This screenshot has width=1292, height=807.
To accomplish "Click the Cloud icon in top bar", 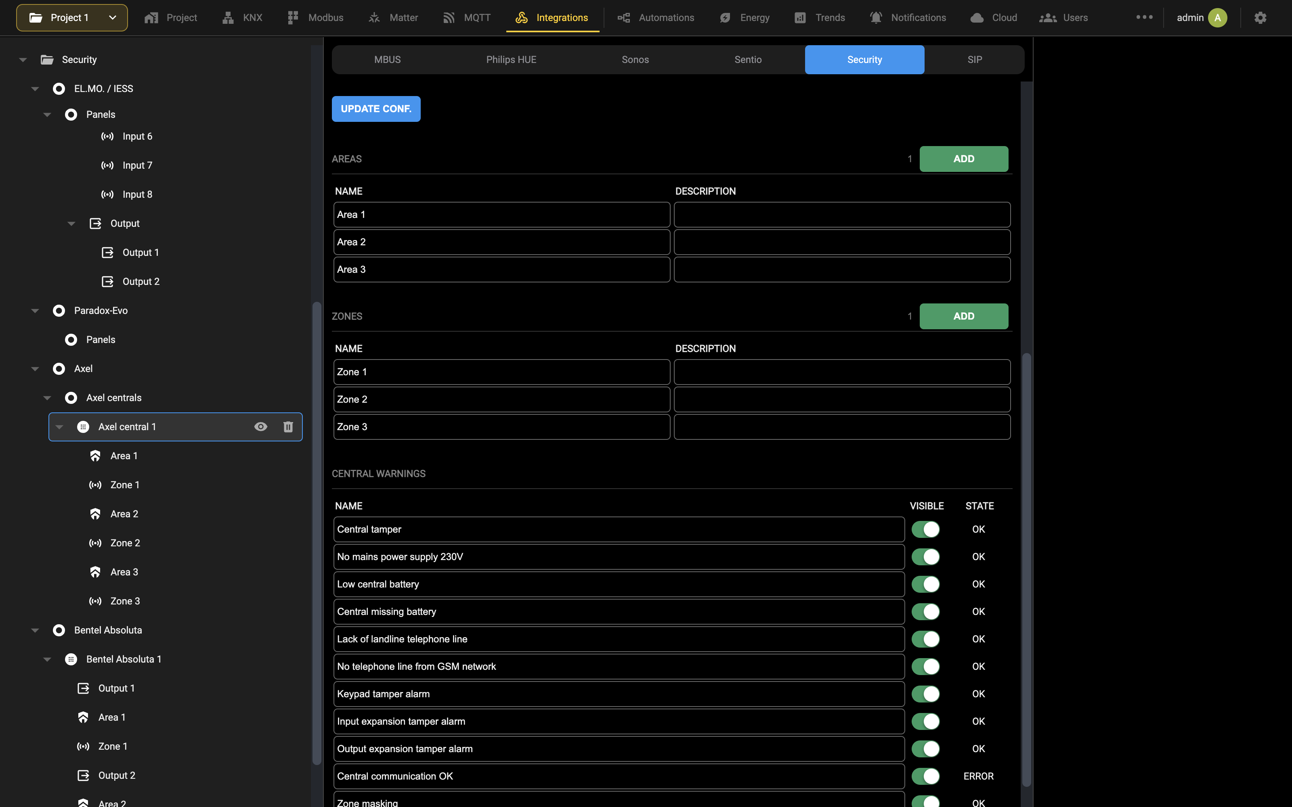I will click(x=977, y=18).
